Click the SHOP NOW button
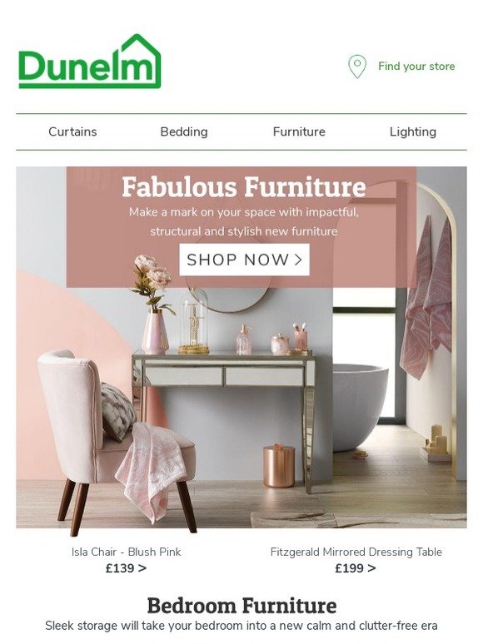 (x=244, y=260)
